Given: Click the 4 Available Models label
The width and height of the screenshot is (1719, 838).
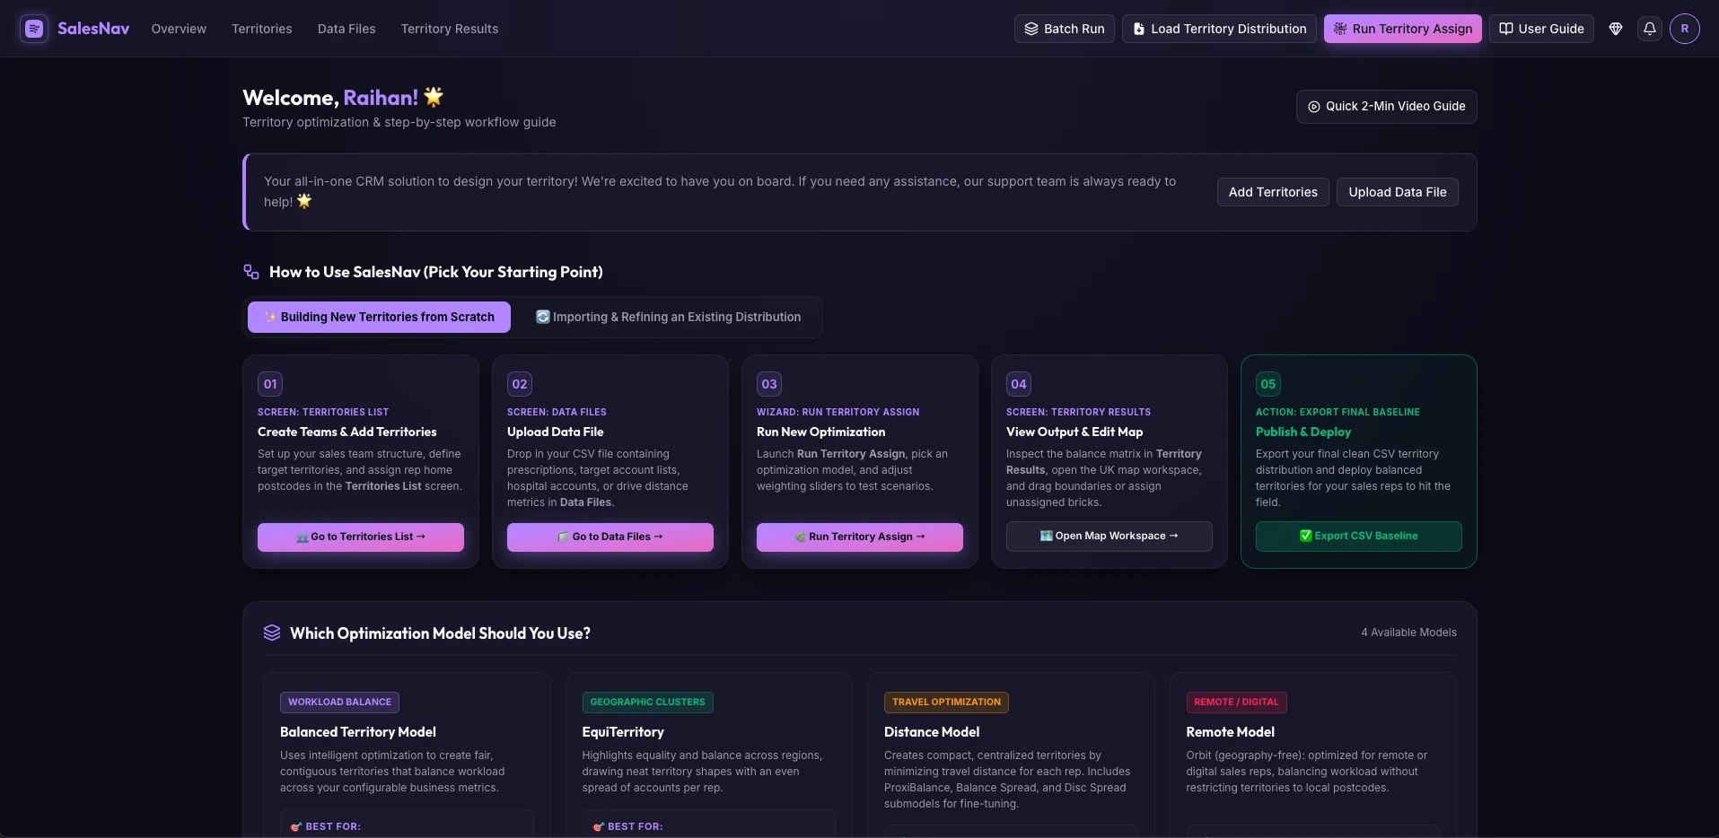Looking at the screenshot, I should click(1408, 633).
